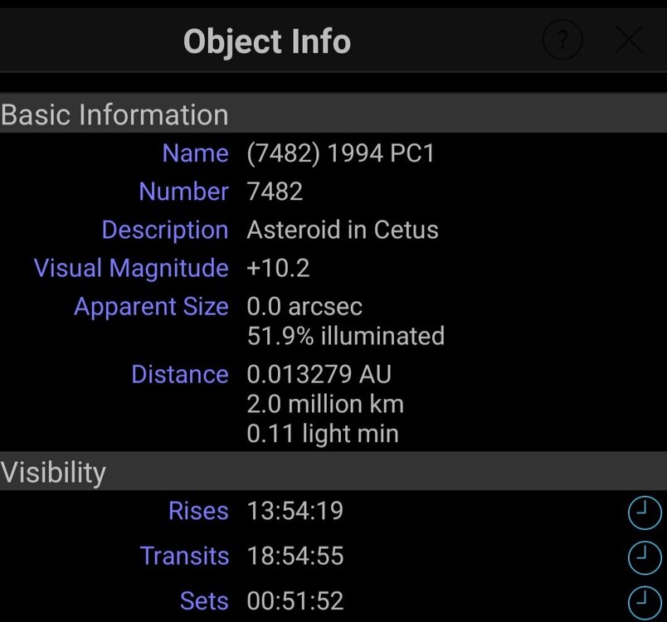This screenshot has height=622, width=667.
Task: Select the Basic Information section header
Action: (x=114, y=114)
